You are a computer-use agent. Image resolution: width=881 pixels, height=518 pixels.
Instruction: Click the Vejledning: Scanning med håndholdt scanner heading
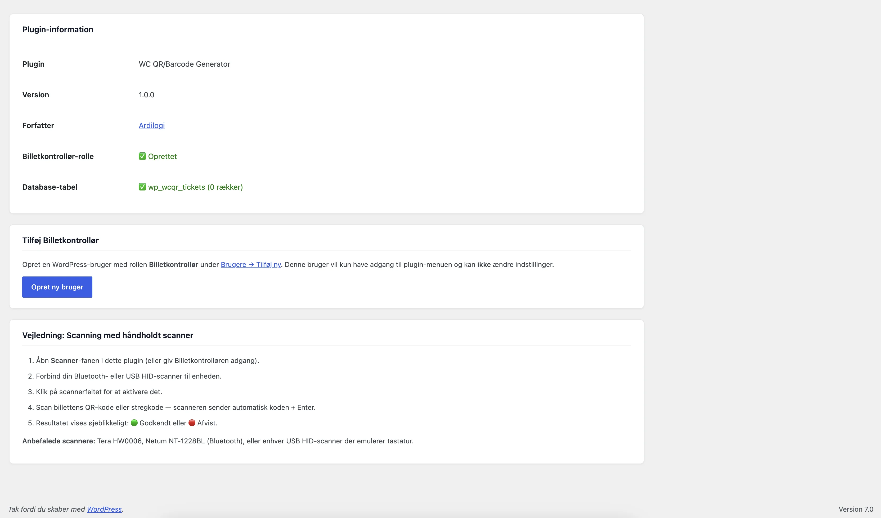coord(108,335)
